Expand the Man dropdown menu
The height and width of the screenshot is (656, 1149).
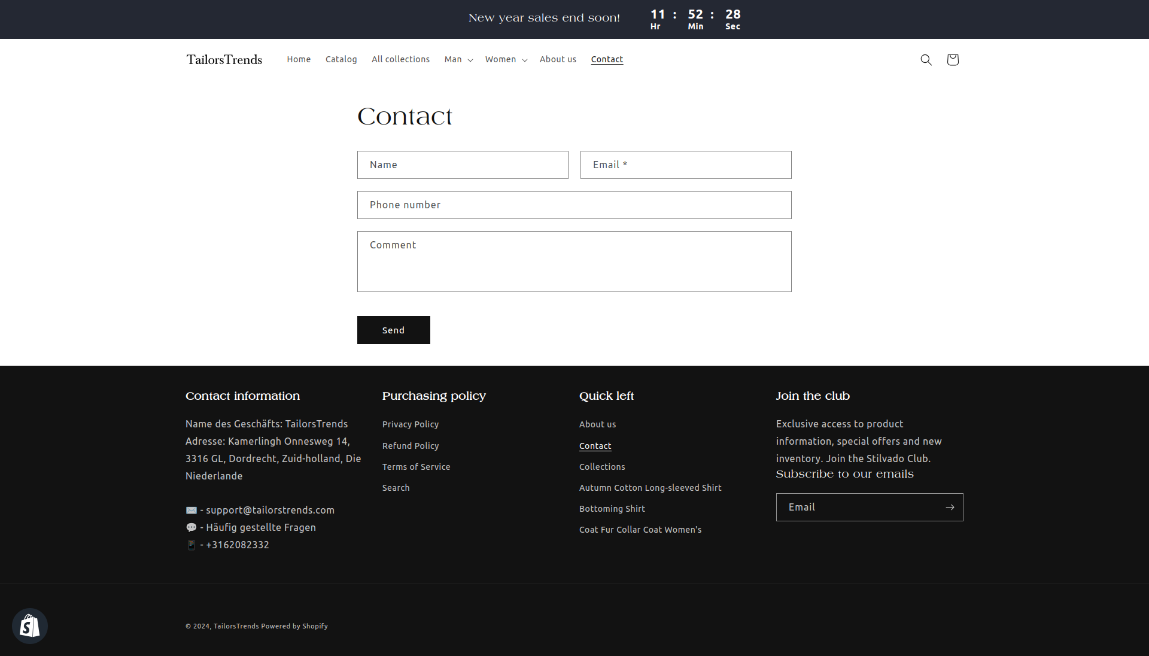[458, 59]
